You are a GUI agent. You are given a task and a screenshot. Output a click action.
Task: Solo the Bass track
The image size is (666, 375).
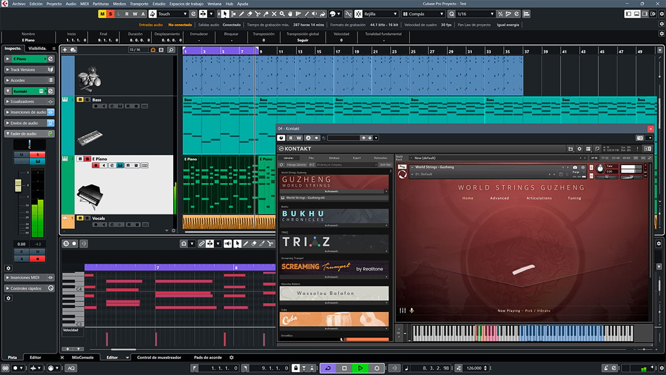87,100
